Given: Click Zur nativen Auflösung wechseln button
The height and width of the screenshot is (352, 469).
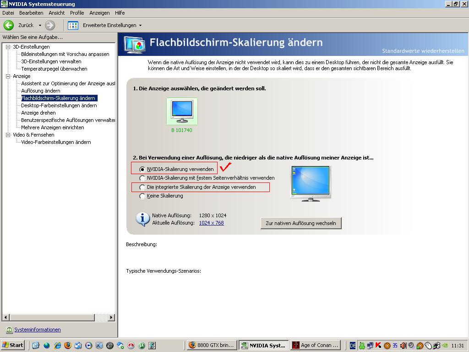Looking at the screenshot, I should point(301,223).
